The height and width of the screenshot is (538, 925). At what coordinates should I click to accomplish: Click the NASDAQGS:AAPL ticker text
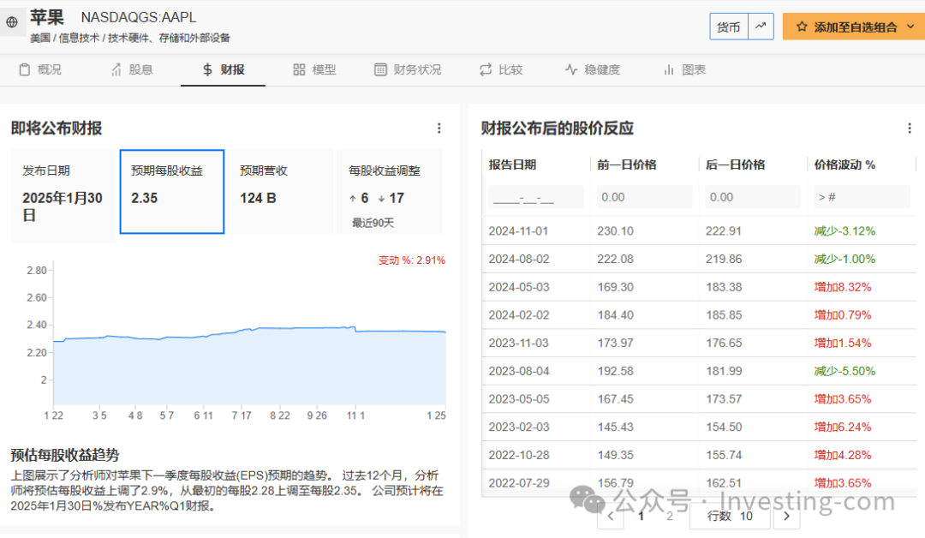pyautogui.click(x=139, y=18)
